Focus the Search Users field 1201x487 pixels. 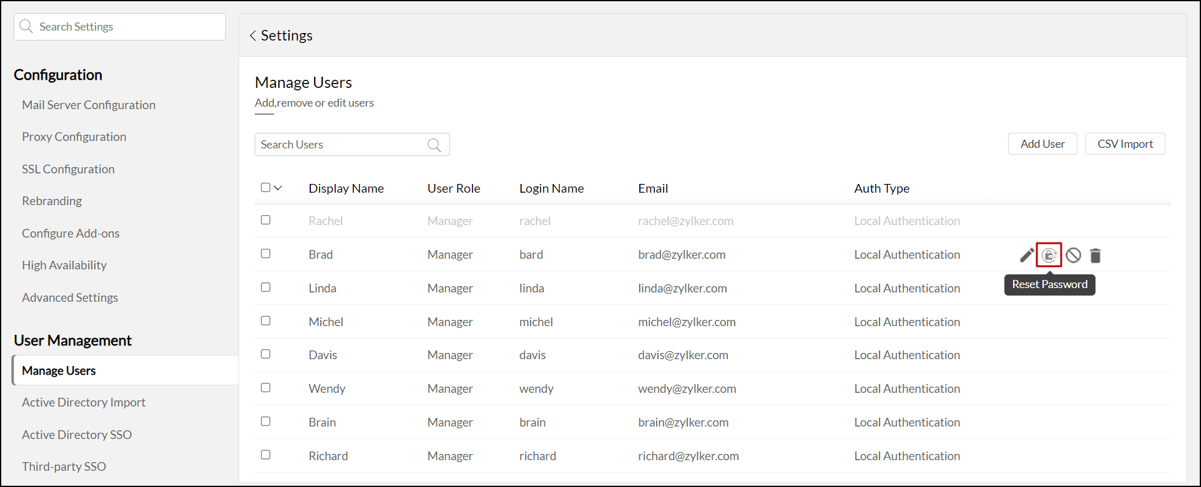[340, 145]
